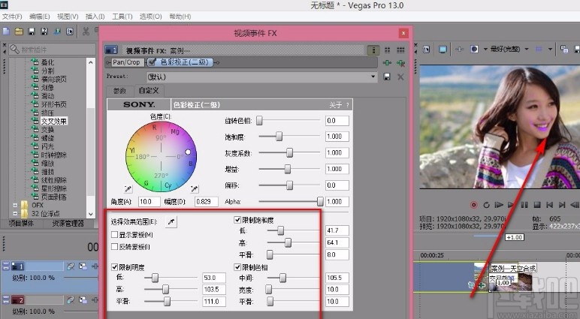
Task: Enable the 显示蒙板 (show mask) checkbox
Action: pyautogui.click(x=114, y=234)
